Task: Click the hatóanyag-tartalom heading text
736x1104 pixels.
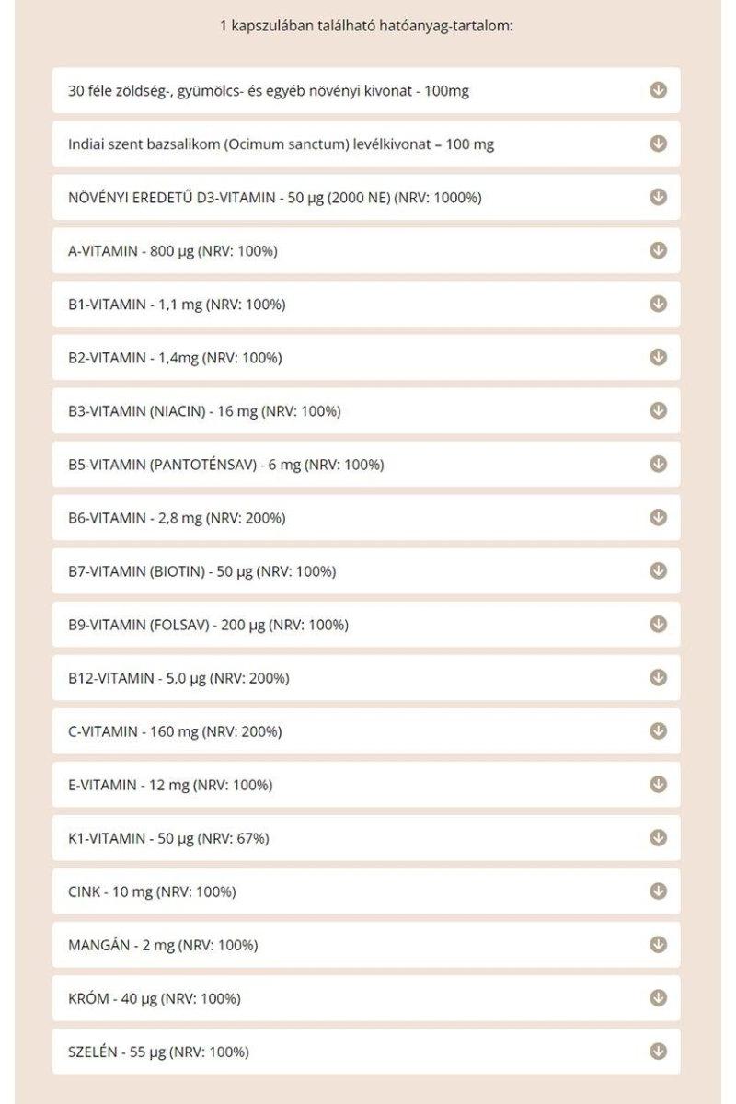Action: tap(367, 28)
